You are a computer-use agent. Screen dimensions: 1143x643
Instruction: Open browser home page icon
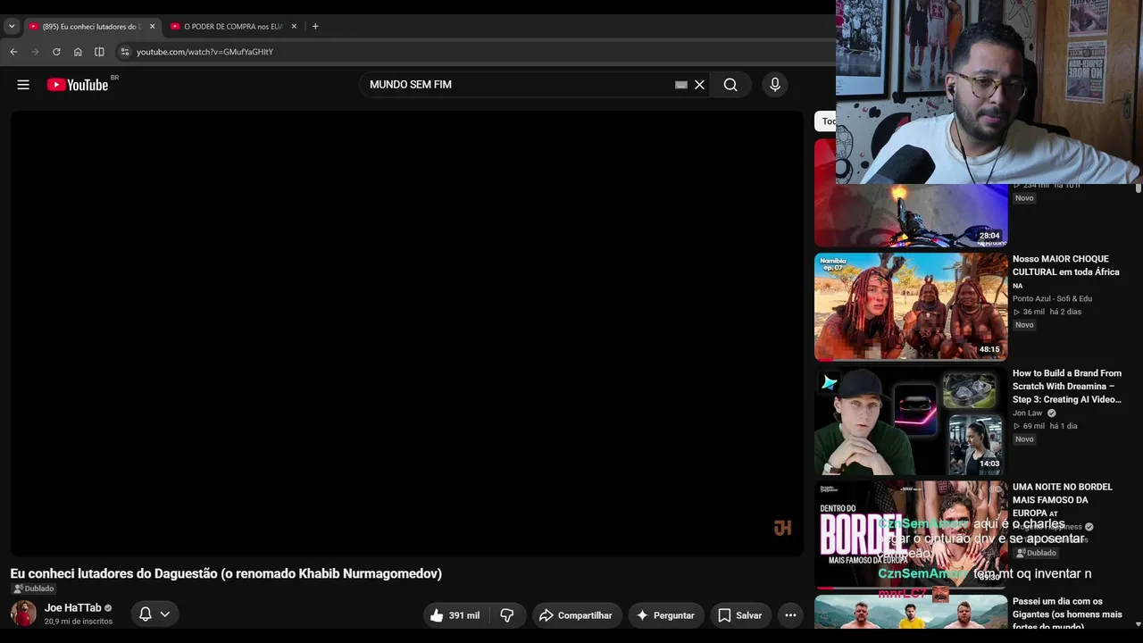[78, 52]
